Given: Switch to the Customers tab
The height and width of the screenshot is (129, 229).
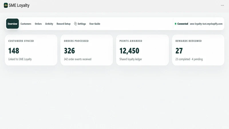Looking at the screenshot, I should [26, 24].
